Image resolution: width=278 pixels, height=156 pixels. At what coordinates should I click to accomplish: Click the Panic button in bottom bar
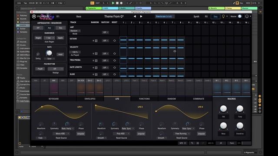pyautogui.click(x=232, y=143)
